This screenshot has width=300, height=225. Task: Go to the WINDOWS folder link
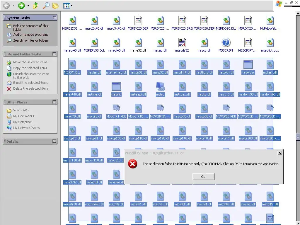point(21,110)
